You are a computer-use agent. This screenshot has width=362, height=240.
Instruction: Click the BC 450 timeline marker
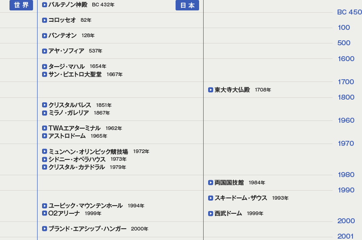(x=349, y=12)
